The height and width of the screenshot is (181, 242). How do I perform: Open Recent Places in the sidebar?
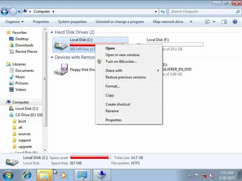(26, 51)
